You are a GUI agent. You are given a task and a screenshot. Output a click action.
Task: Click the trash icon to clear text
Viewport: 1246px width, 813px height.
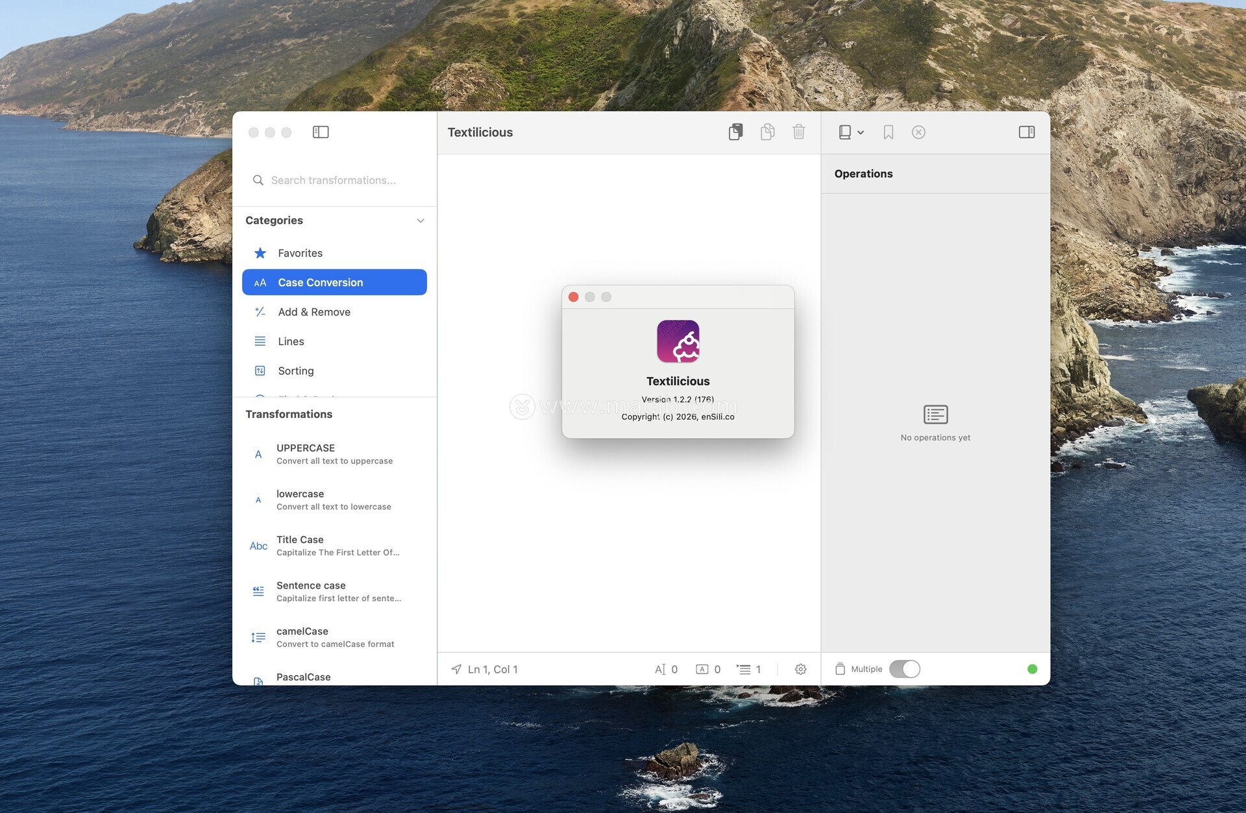coord(799,132)
